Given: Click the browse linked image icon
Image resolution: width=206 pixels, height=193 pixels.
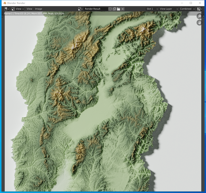Looking at the screenshot, I should coord(80,9).
